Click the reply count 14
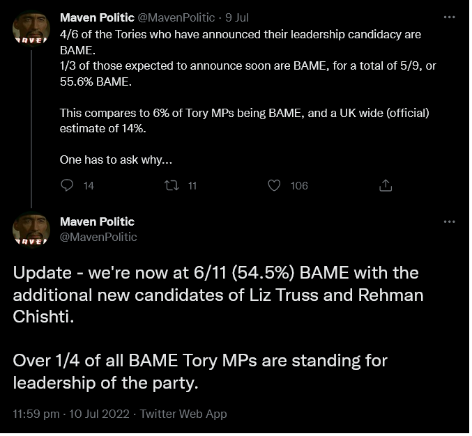The height and width of the screenshot is (436, 472). click(88, 185)
